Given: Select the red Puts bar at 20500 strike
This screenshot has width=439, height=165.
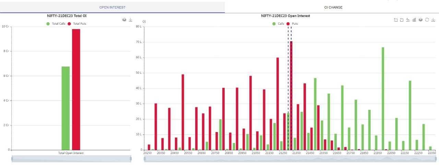Looking at the screenshot, I should tap(183, 112).
